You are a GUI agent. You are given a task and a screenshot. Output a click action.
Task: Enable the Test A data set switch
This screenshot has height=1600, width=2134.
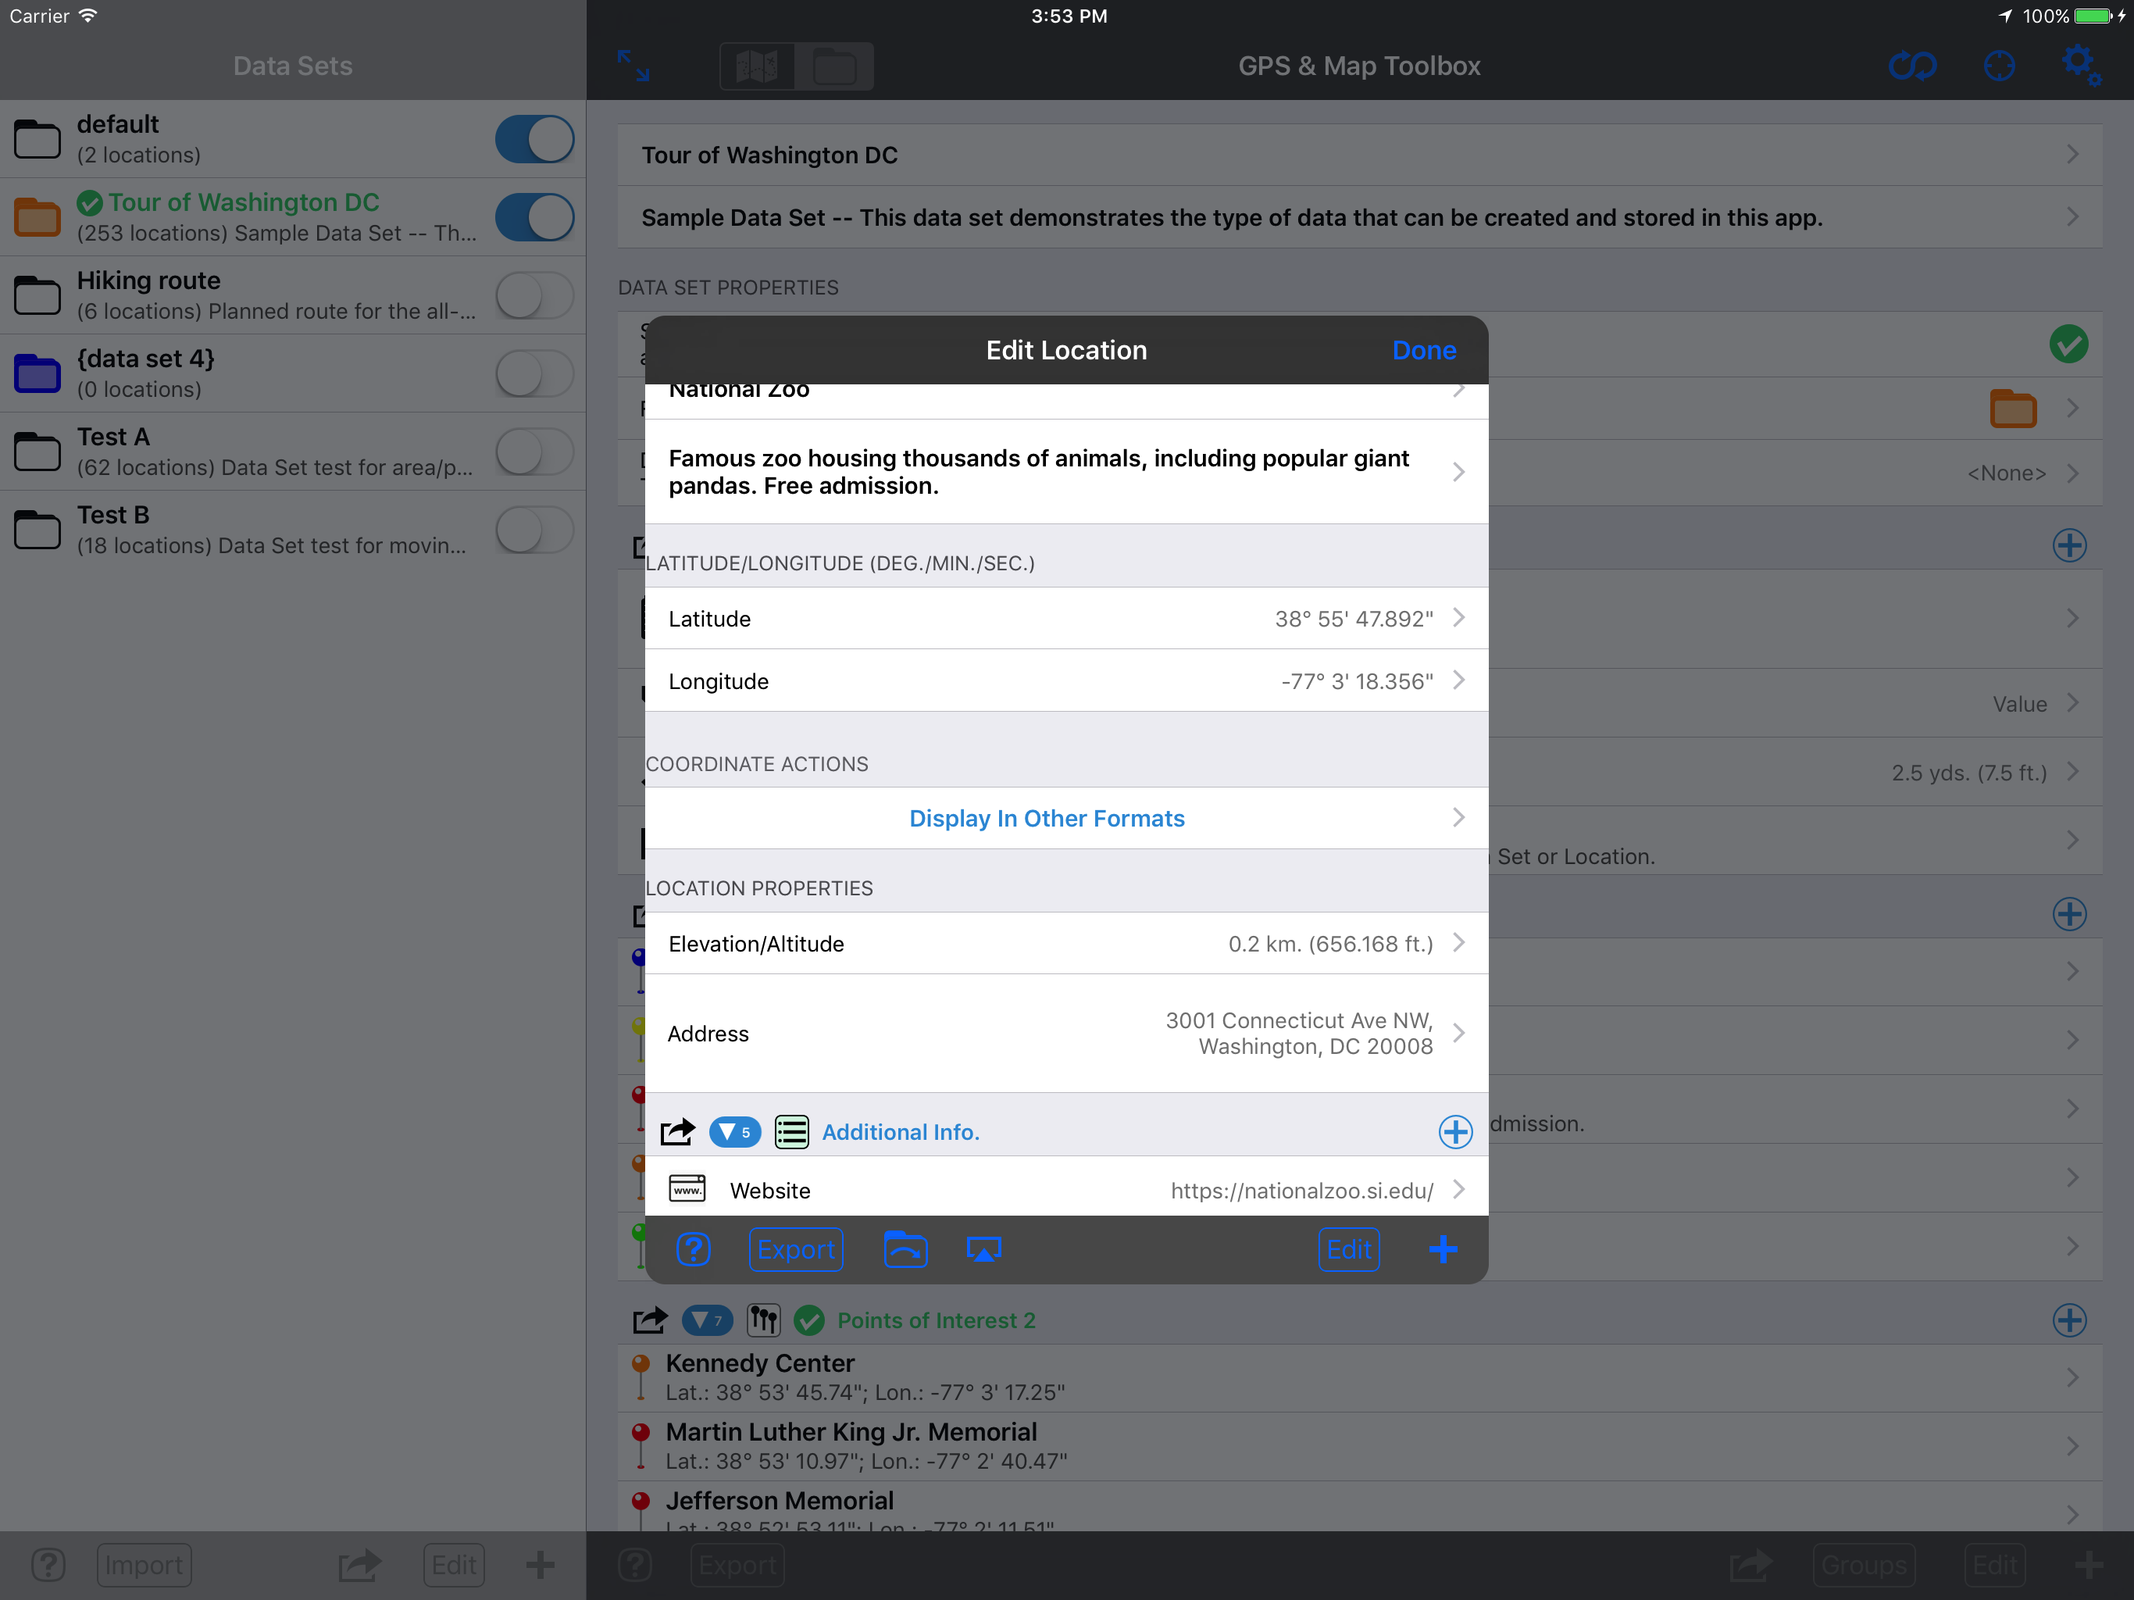tap(534, 452)
